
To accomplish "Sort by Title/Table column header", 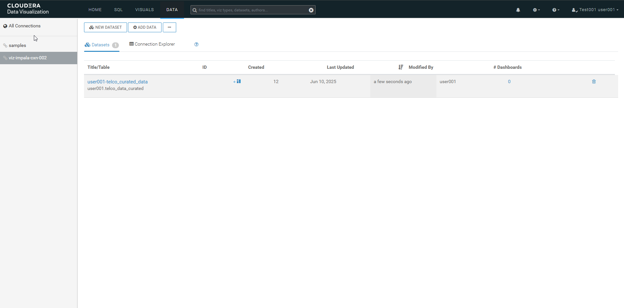I will 98,67.
